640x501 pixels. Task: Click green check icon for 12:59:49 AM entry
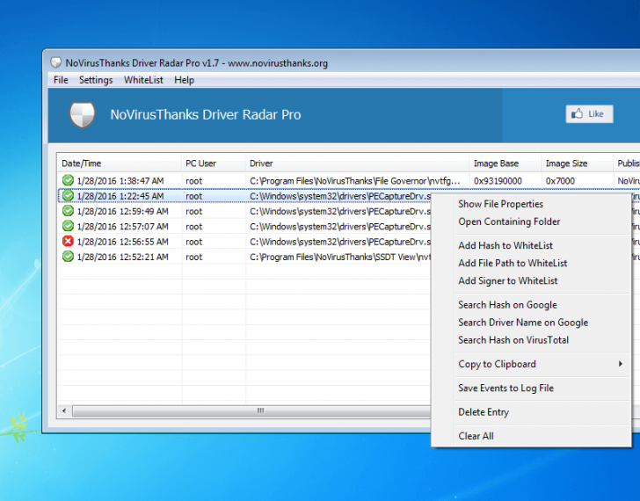(x=68, y=211)
